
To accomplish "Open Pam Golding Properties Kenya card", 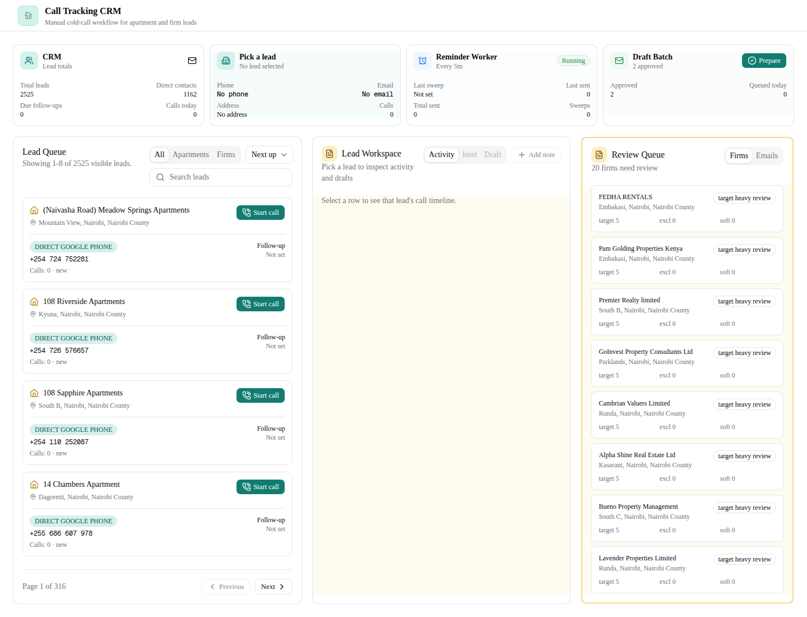I will pyautogui.click(x=687, y=260).
